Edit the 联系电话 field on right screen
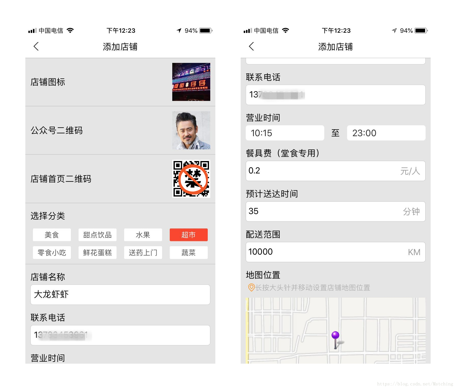Screen dimensions: 456x389 (x=336, y=95)
